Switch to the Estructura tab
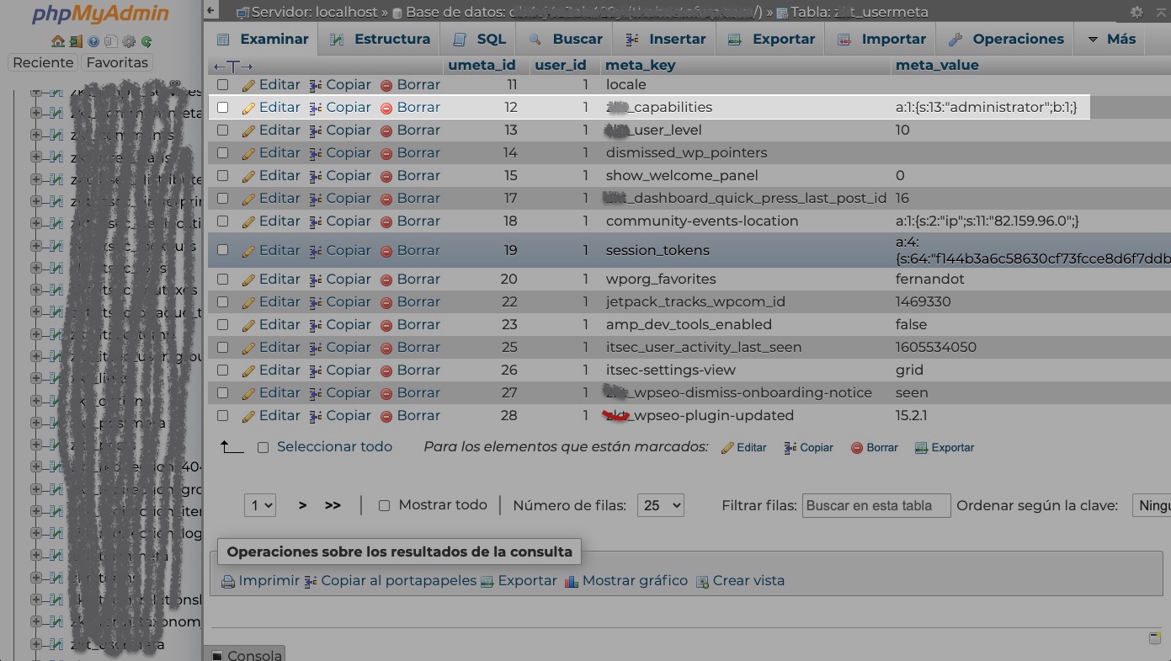This screenshot has height=661, width=1171. [381, 39]
